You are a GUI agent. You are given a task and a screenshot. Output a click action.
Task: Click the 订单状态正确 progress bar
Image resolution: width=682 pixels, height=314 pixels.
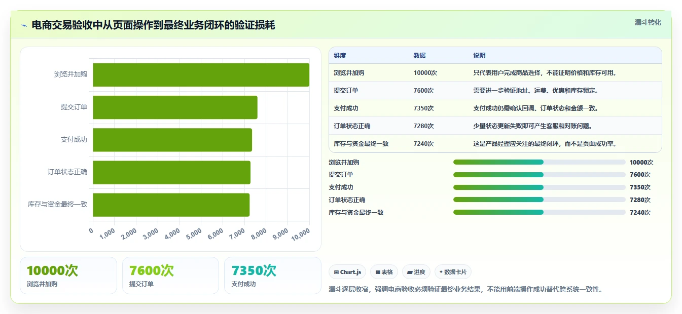540,200
